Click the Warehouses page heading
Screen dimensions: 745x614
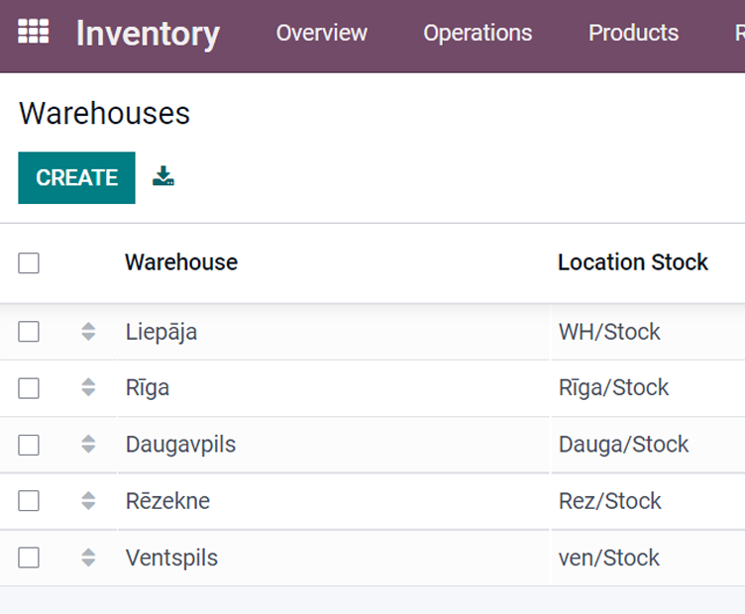(105, 114)
